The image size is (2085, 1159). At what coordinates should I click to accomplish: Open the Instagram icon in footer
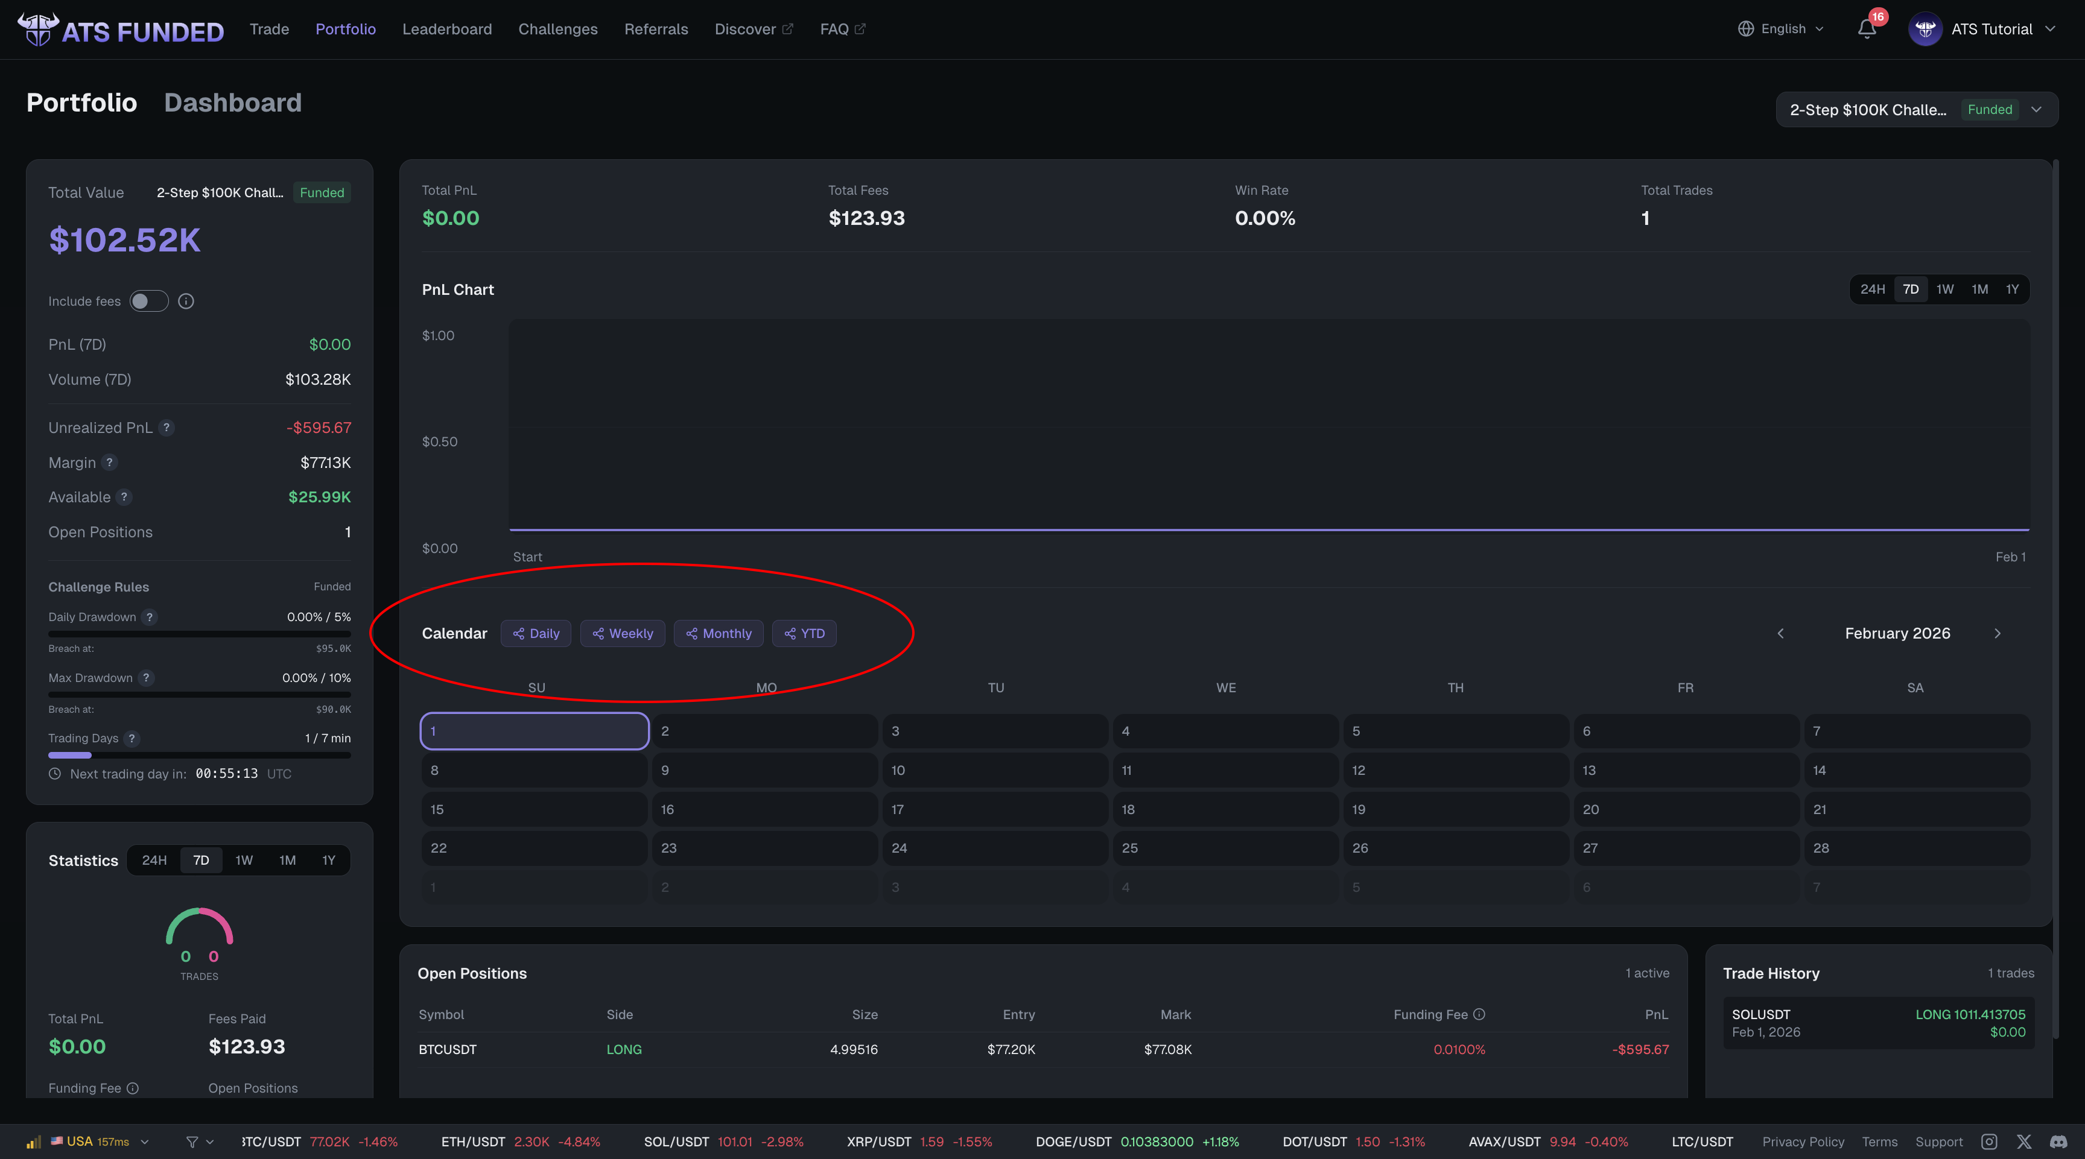(x=1988, y=1141)
